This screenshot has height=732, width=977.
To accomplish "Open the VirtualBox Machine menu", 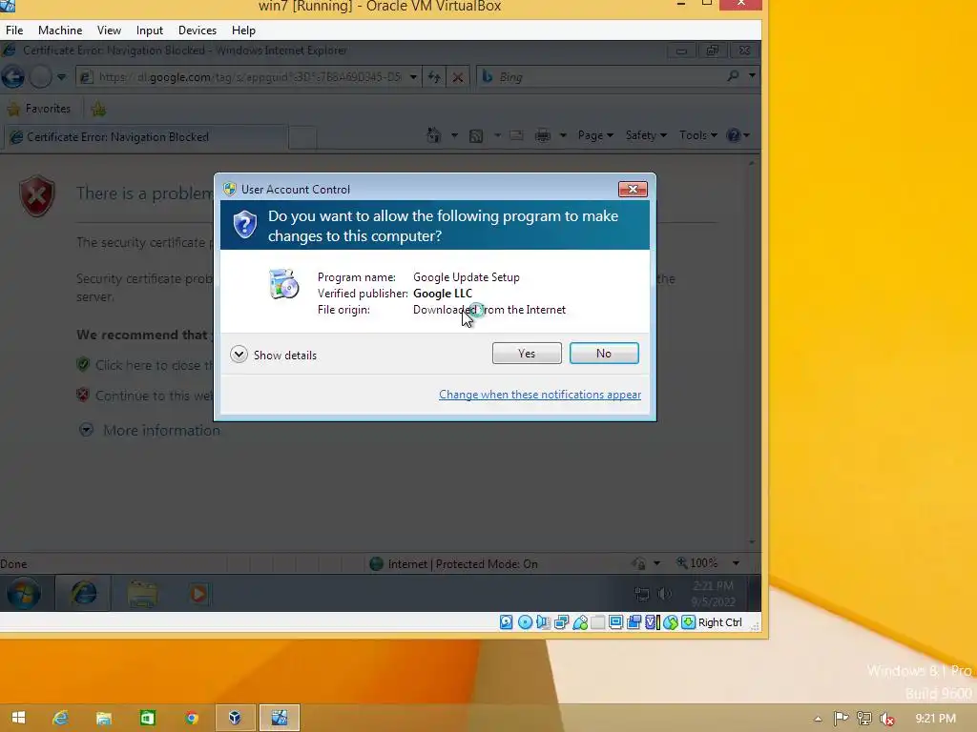I will pyautogui.click(x=60, y=30).
